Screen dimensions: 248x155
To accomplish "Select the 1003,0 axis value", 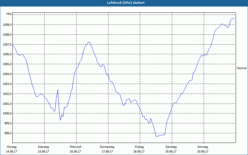I will coord(7,84).
